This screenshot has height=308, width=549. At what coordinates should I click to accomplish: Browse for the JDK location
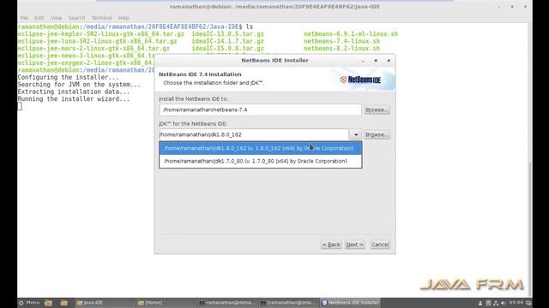point(377,134)
